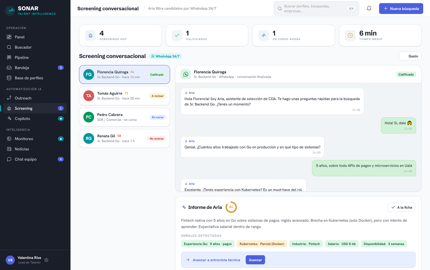The height and width of the screenshot is (270, 430).
Task: Click the search magnifier icon in top bar
Action: click(x=280, y=9)
